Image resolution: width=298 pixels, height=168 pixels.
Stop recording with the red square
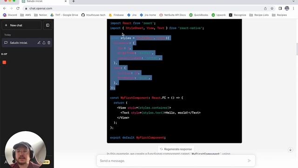4,62
